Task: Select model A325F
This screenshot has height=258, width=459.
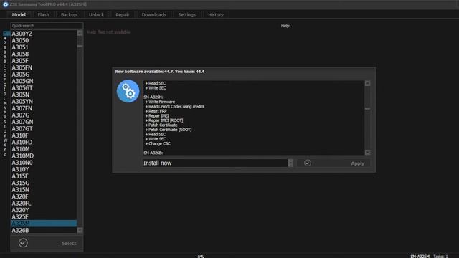Action: [44, 216]
